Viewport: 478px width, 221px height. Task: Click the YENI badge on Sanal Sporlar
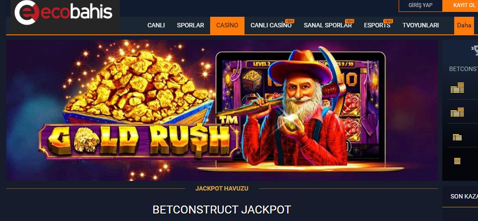coord(350,21)
